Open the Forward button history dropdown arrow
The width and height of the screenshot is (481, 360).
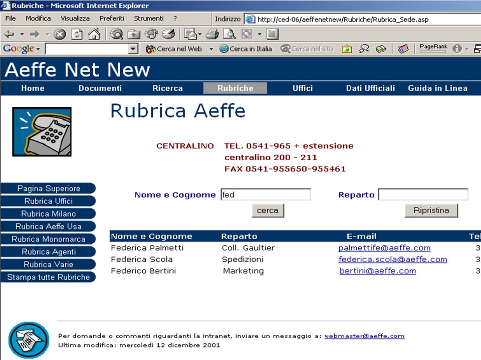coord(47,34)
